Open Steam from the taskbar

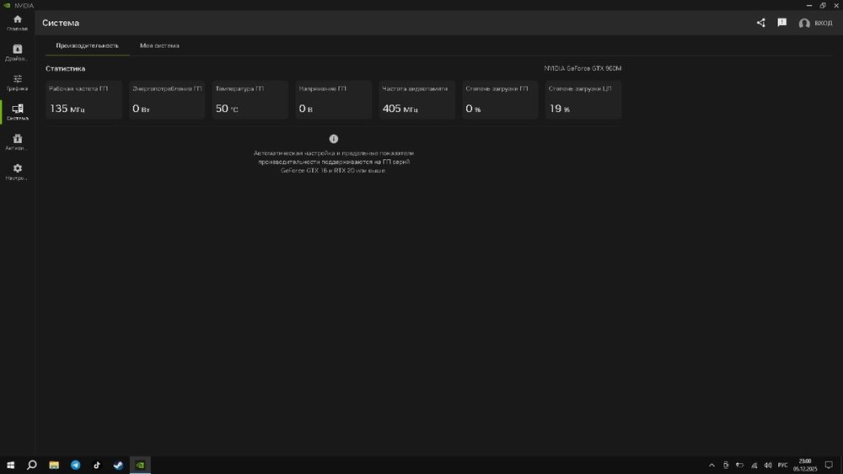[x=118, y=465]
